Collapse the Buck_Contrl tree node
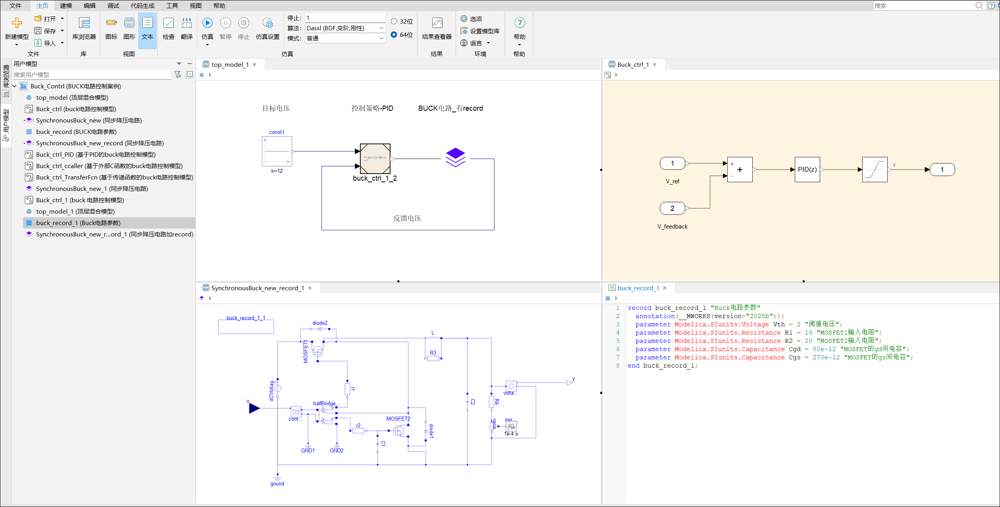Screen dimensions: 1000x507 click(x=15, y=86)
